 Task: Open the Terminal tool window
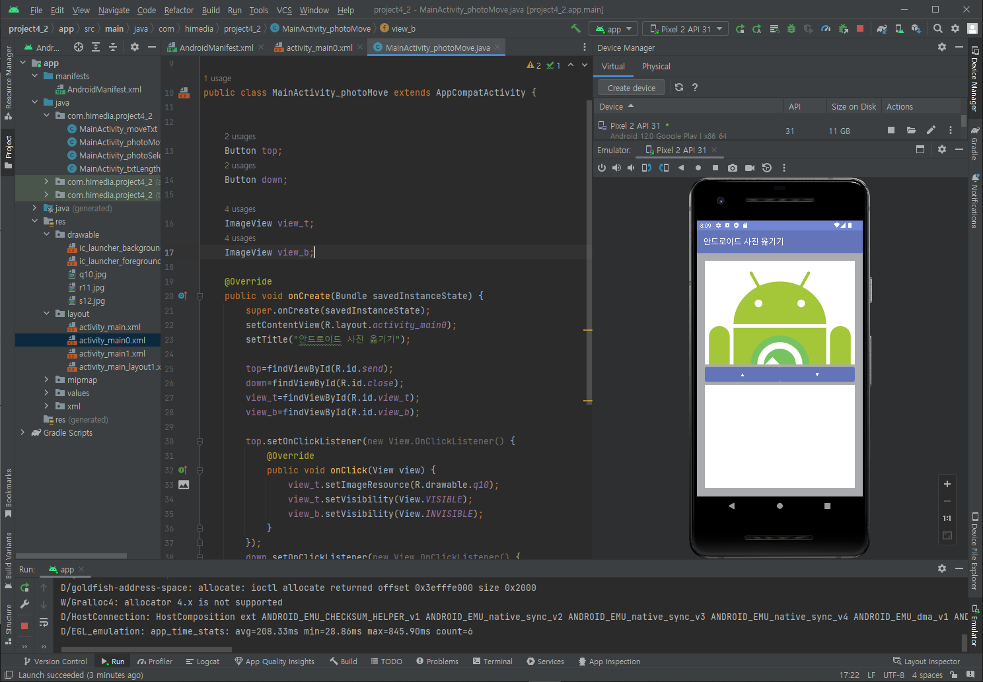(493, 662)
